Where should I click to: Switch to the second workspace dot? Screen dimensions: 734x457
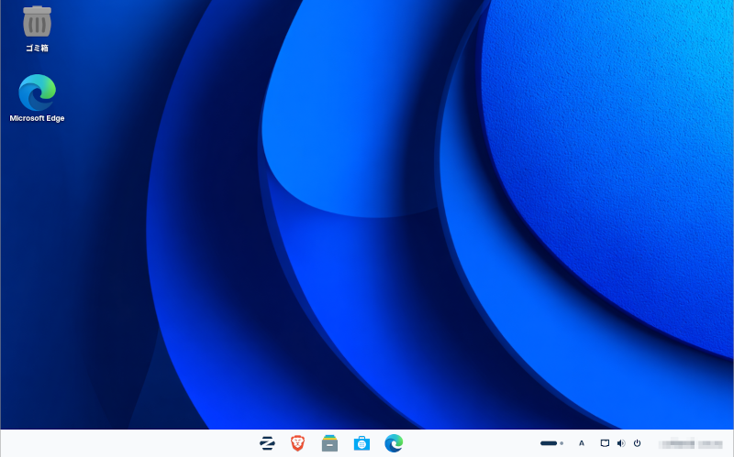click(562, 443)
